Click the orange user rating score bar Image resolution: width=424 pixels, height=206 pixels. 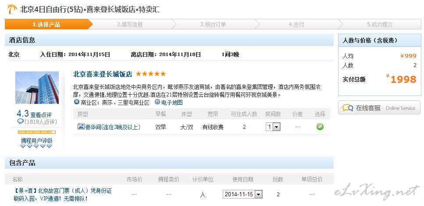point(37,132)
